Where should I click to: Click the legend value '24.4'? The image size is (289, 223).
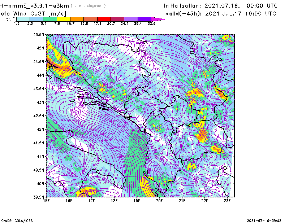(x=124, y=23)
